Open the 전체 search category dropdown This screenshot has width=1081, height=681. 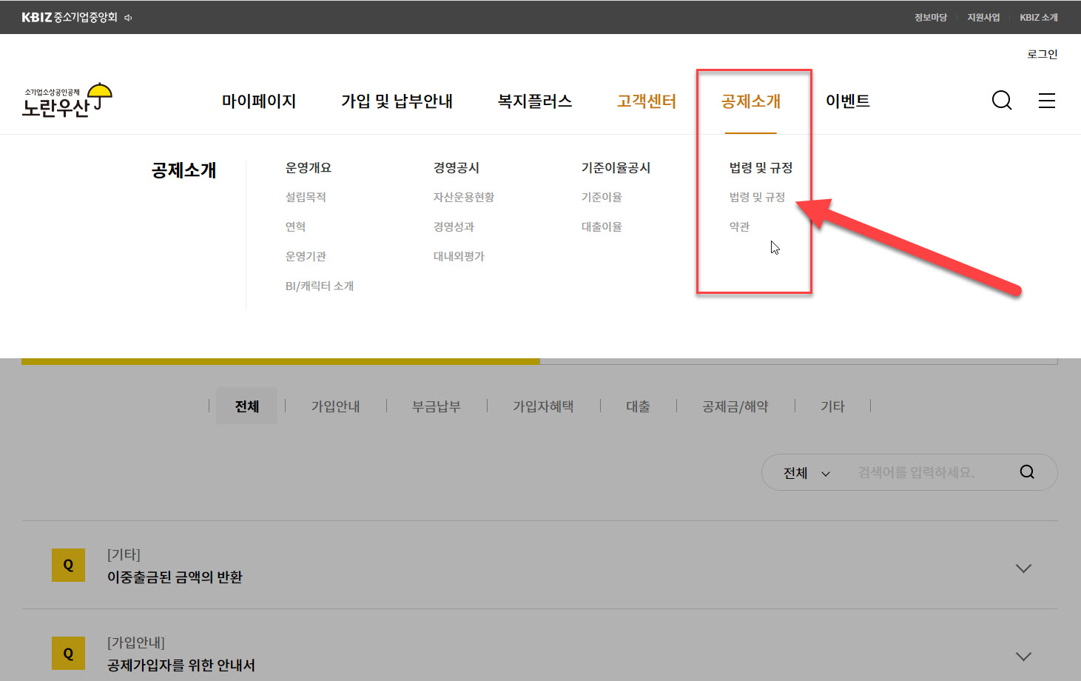(x=806, y=473)
